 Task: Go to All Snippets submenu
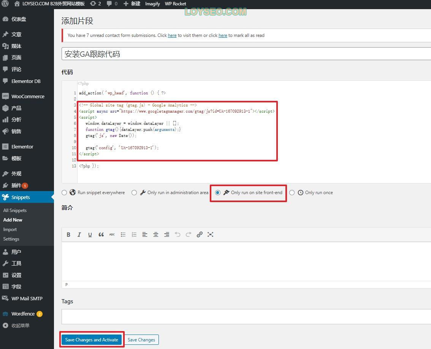click(x=15, y=210)
